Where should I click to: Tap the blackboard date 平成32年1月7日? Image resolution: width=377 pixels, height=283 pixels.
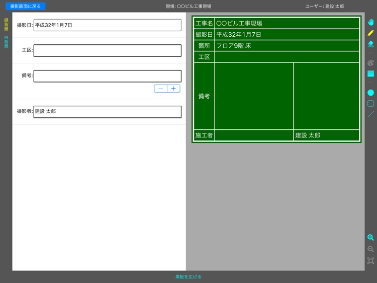pos(287,34)
